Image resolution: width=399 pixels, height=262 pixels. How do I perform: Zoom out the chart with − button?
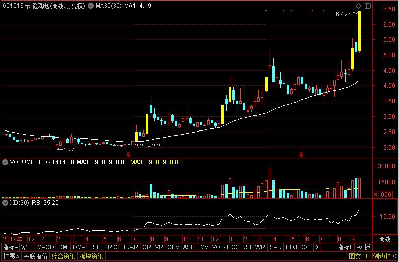click(x=391, y=247)
